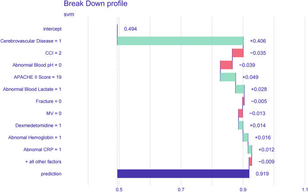
Task: Click the 0.919 prediction value
Action: coord(263,174)
